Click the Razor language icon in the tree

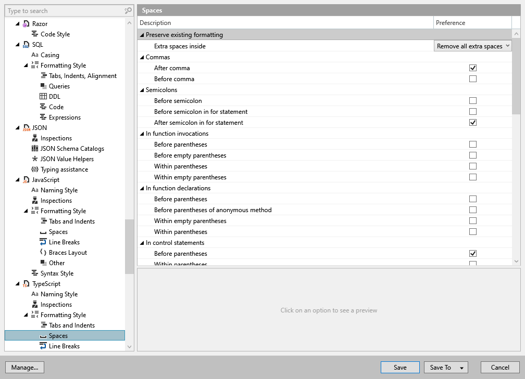point(26,24)
